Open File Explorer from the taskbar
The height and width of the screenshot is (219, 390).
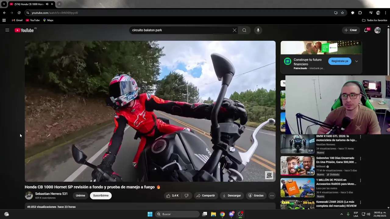pyautogui.click(x=214, y=214)
